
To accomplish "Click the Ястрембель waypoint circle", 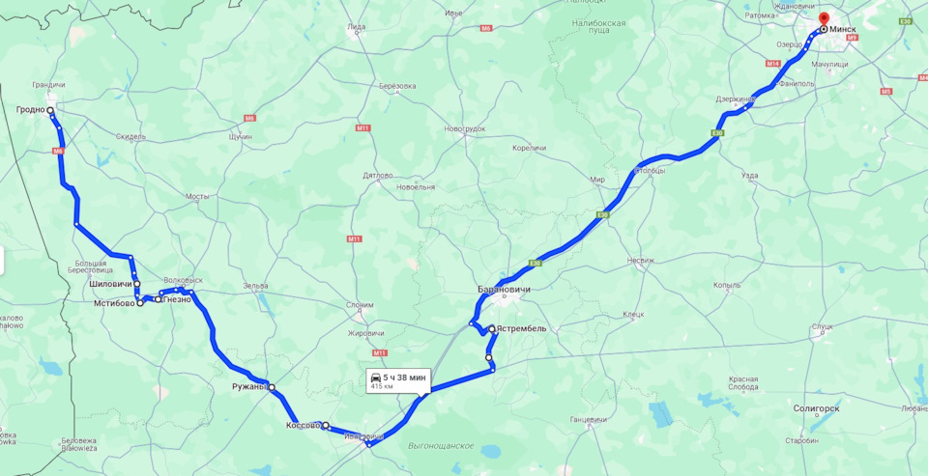I will click(491, 328).
